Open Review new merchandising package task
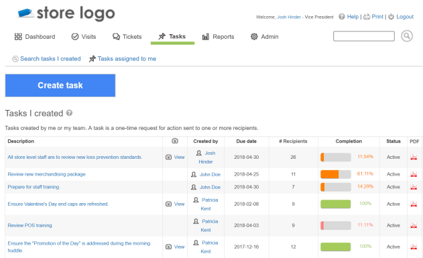 tap(46, 174)
